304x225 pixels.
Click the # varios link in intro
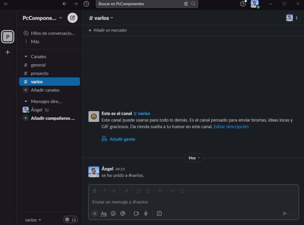(x=142, y=114)
